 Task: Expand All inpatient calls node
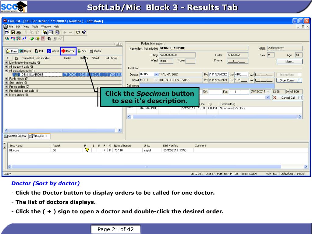[x=7, y=67]
